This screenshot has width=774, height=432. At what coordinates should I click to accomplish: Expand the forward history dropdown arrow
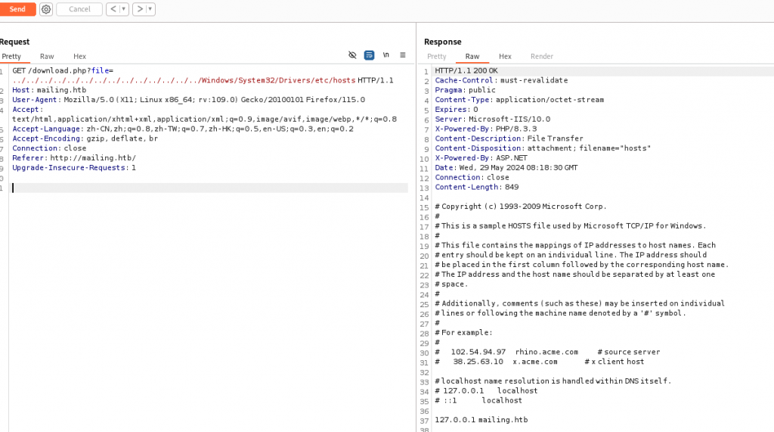coord(150,9)
